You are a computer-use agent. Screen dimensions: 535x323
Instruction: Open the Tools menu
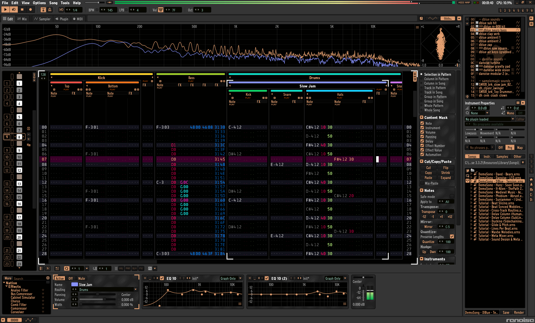click(65, 3)
